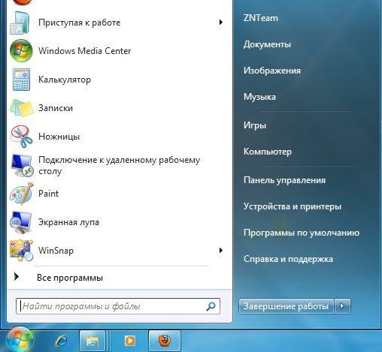This screenshot has height=352, width=382.
Task: Launch Windows Media Center icon
Action: click(x=21, y=51)
